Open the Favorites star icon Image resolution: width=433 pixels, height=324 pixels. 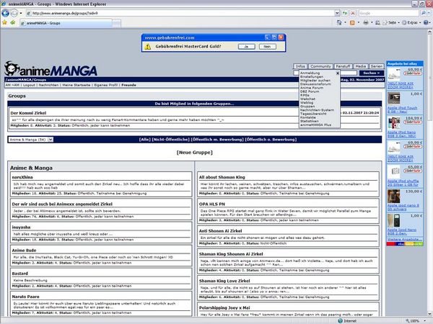tap(6, 23)
